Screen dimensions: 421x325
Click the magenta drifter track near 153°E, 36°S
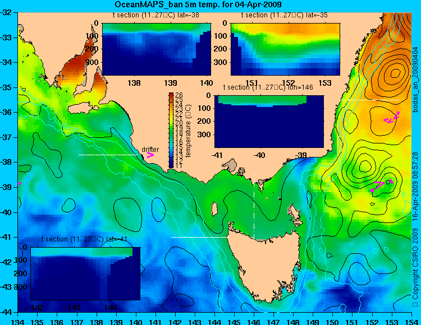pos(392,118)
